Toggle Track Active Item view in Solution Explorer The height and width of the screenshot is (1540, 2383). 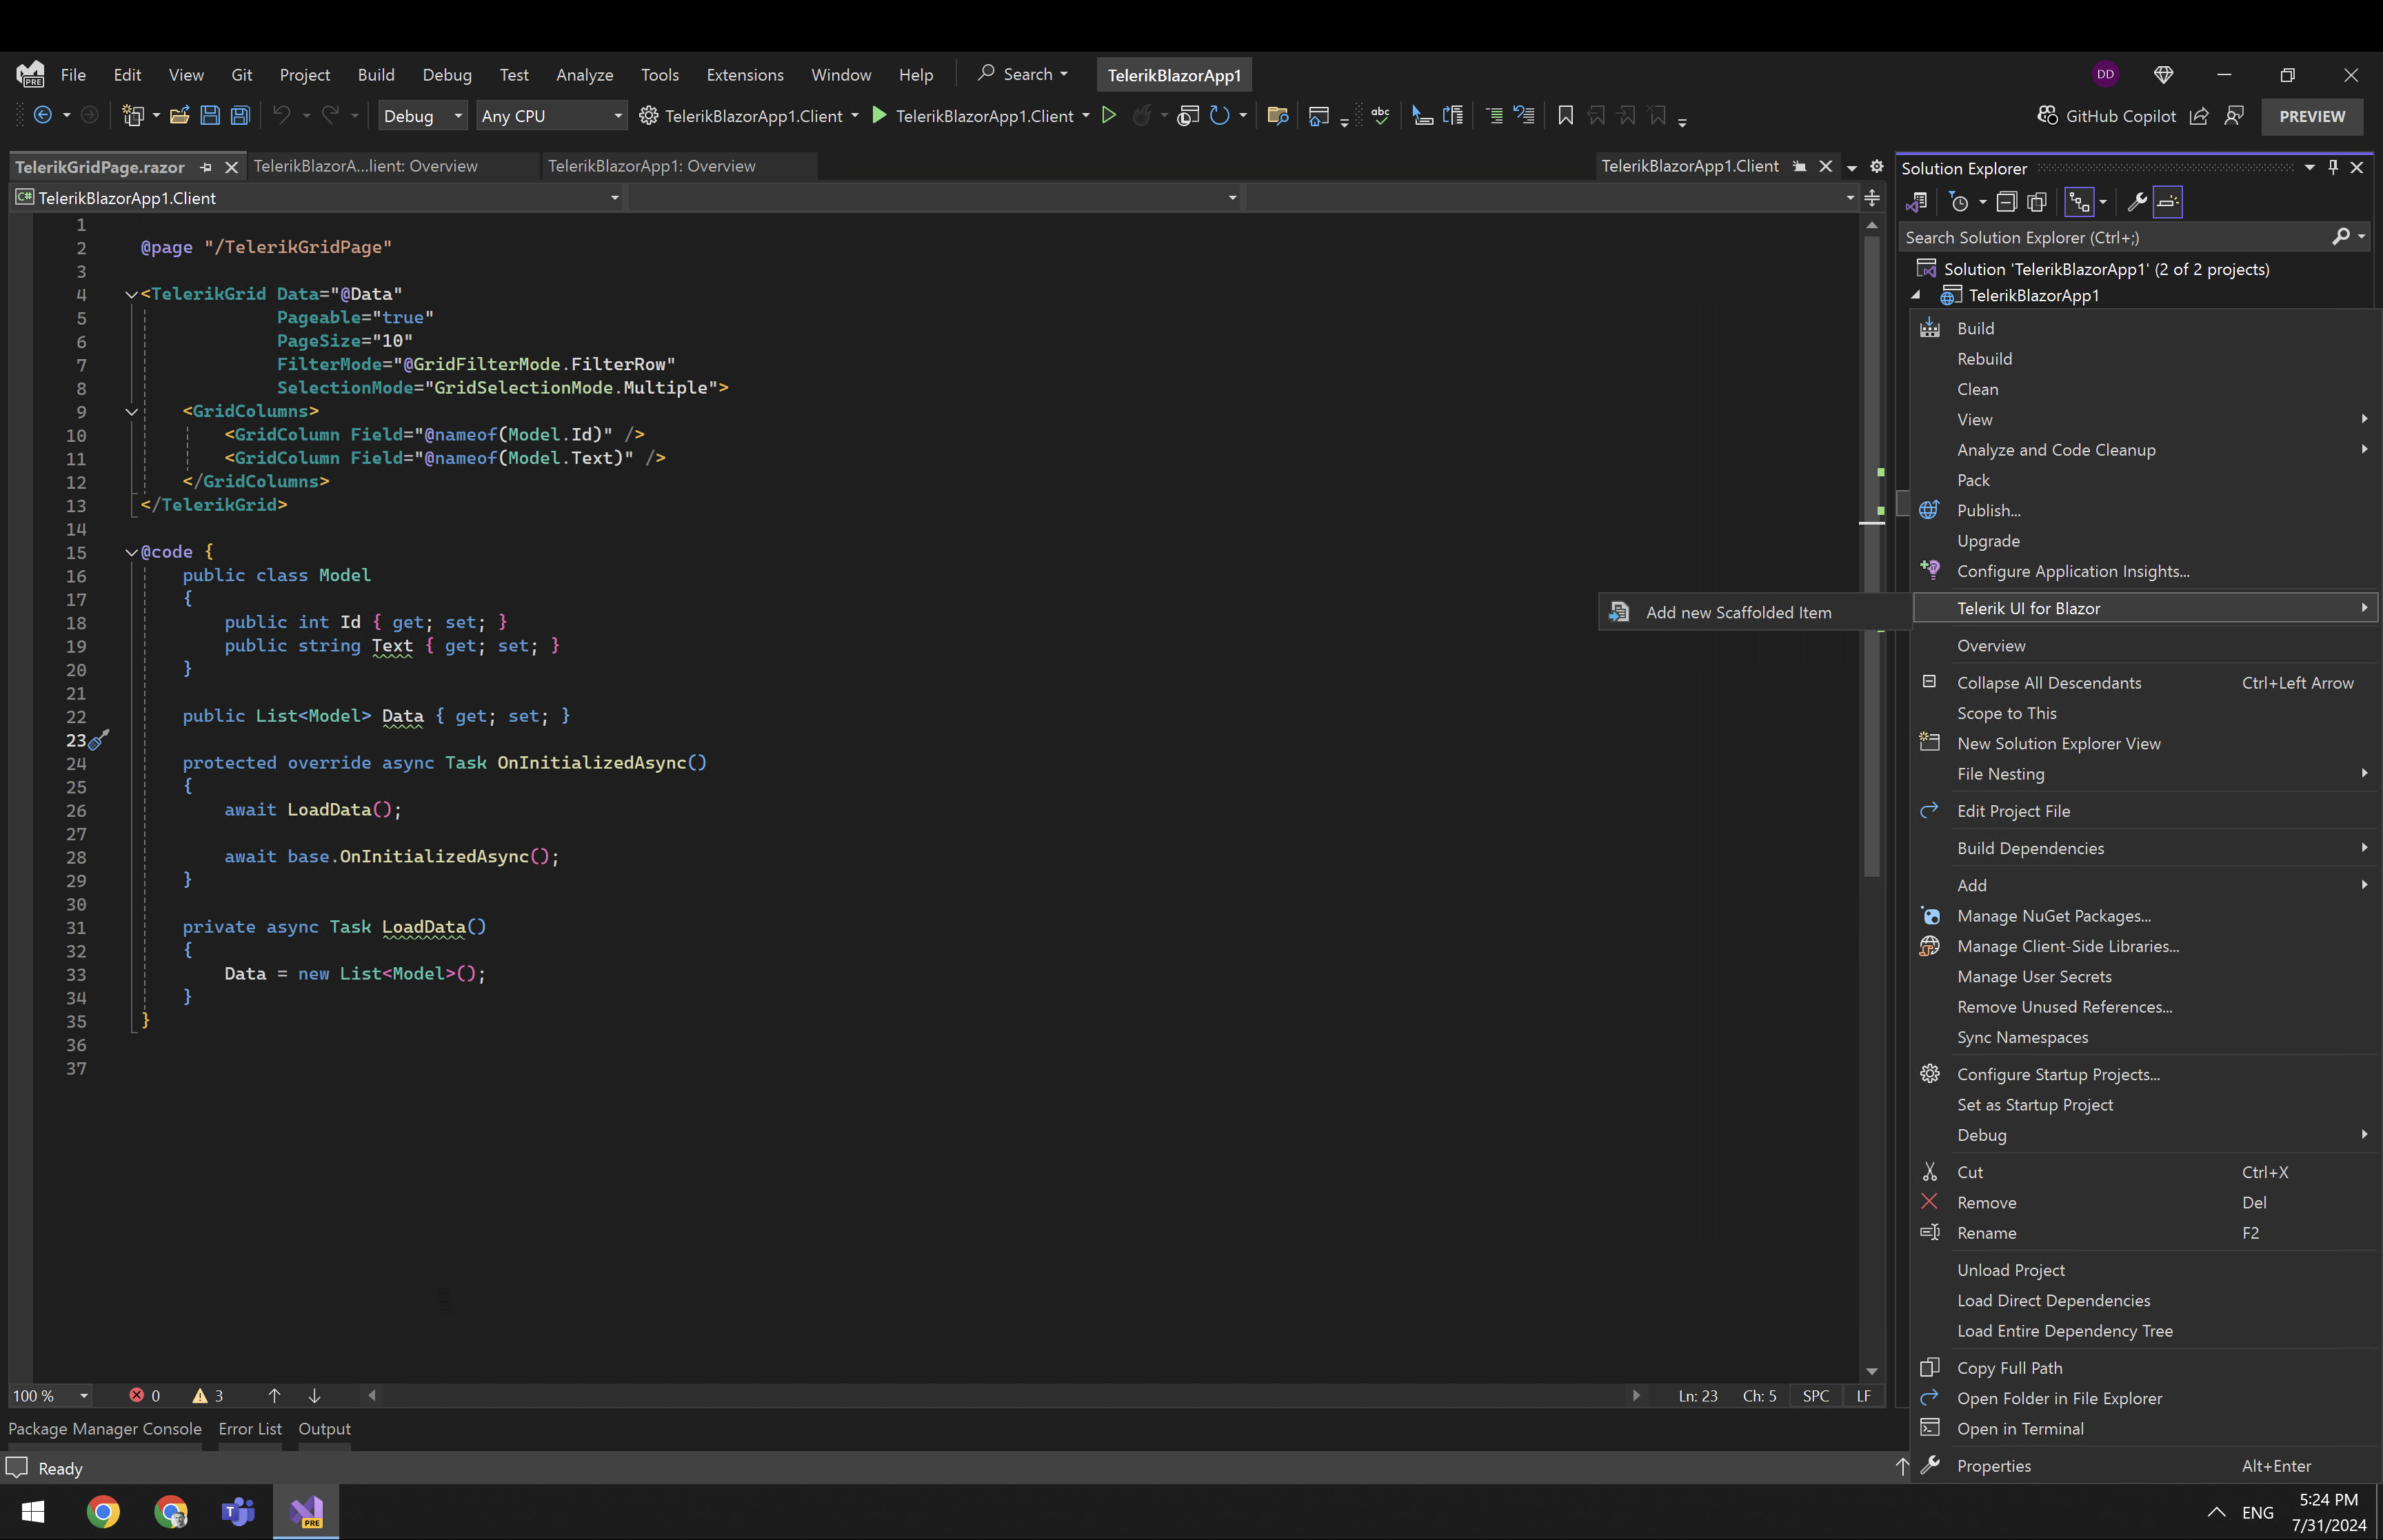click(2080, 203)
